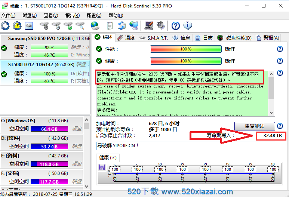Click the 53.2 GB free space bar
This screenshot has height=197, width=289.
(x=49, y=146)
